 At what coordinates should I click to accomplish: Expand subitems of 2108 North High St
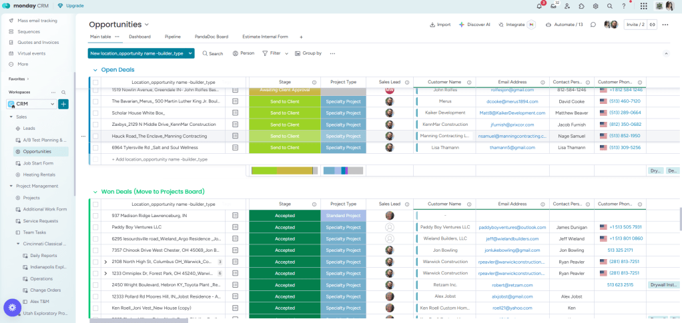point(105,262)
